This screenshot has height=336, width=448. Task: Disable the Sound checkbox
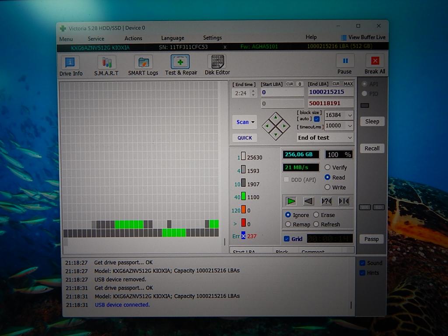point(362,263)
